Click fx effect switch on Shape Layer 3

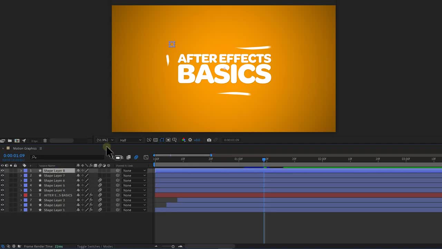pos(91,200)
